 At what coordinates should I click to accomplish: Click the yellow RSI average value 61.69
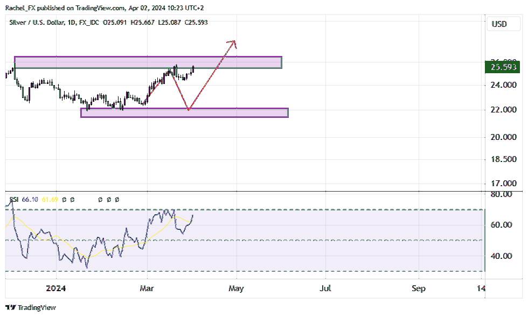pyautogui.click(x=50, y=200)
